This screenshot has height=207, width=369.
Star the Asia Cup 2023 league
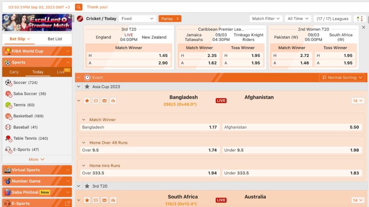(87, 87)
